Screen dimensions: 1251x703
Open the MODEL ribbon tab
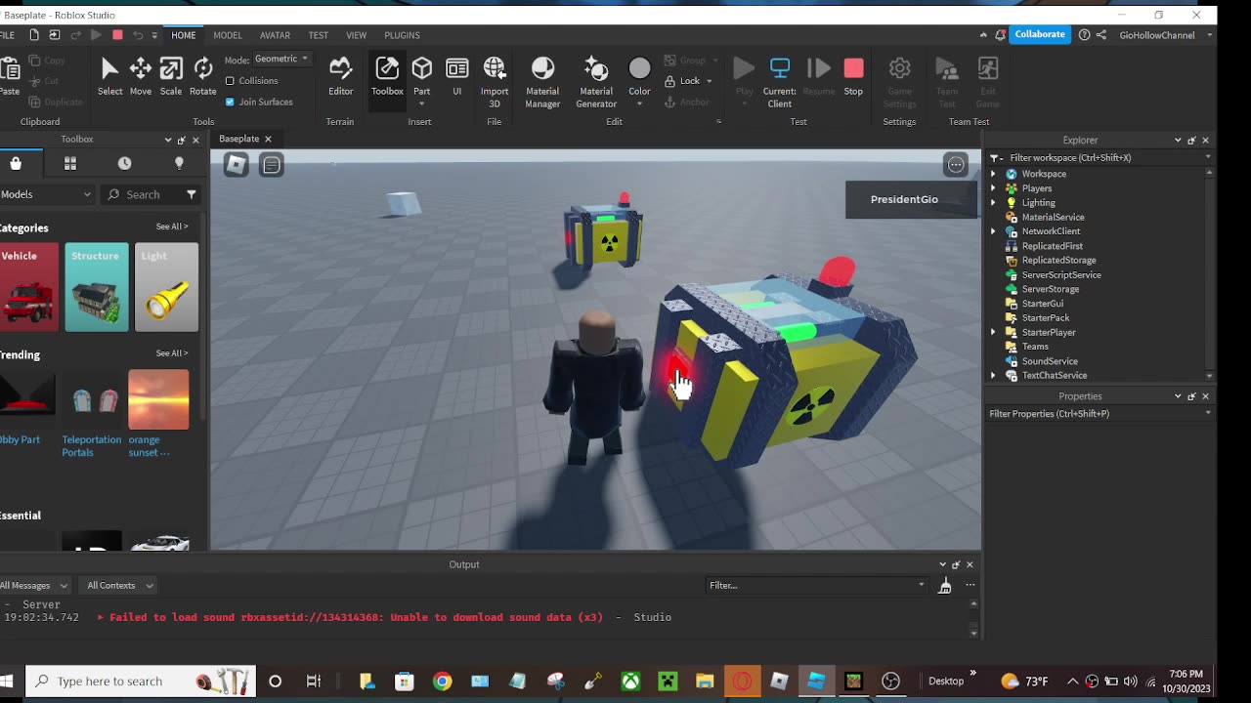coord(228,35)
